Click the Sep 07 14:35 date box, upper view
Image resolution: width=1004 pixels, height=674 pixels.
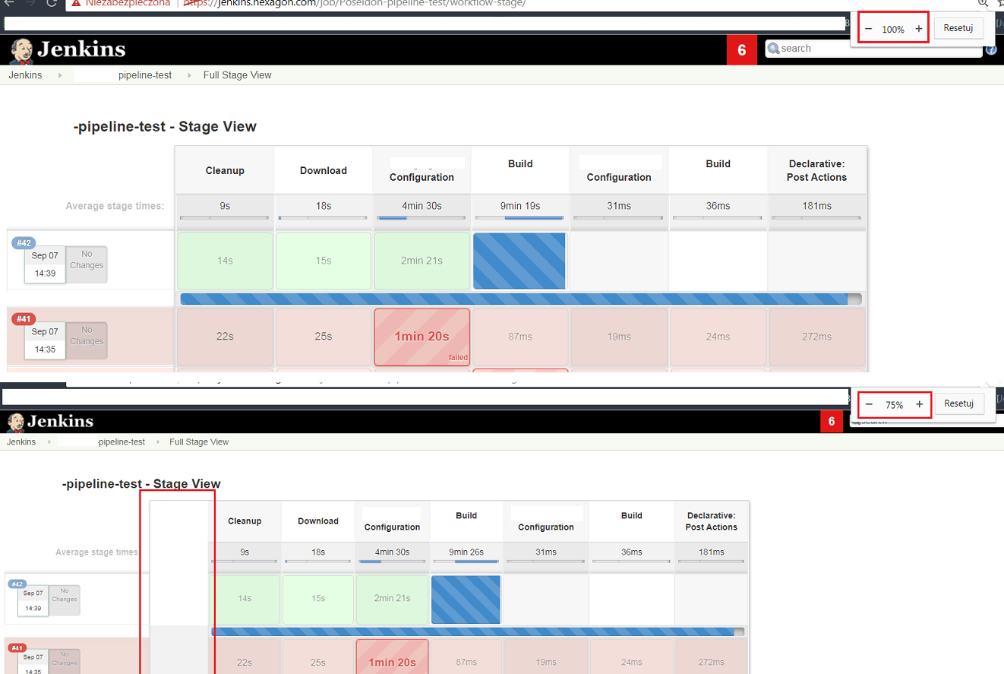pos(45,340)
